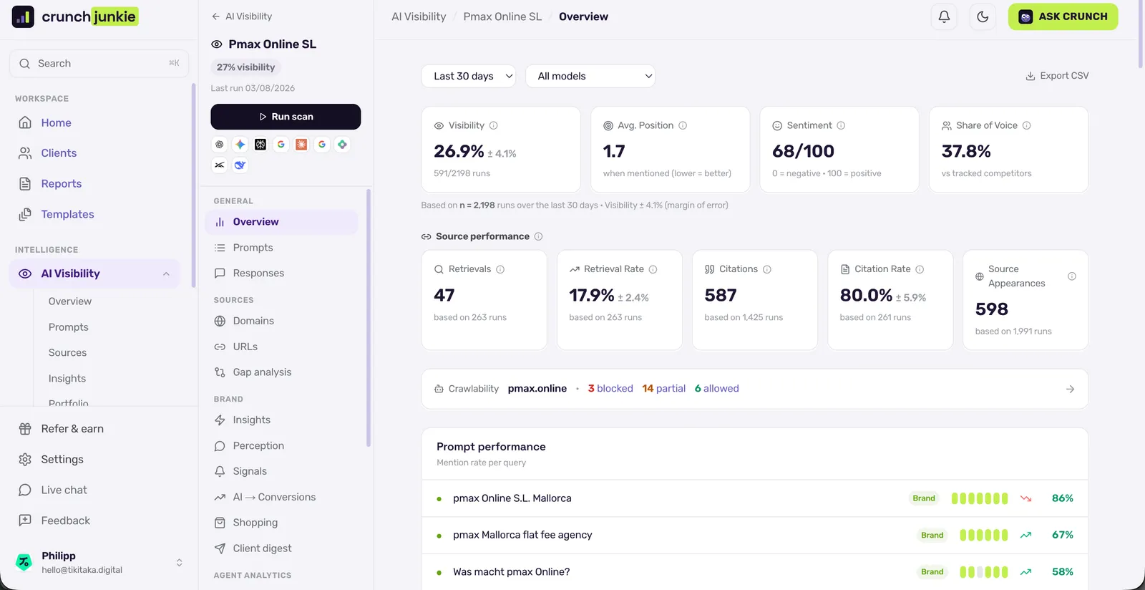Image resolution: width=1145 pixels, height=590 pixels.
Task: Click Export CSV
Action: point(1057,76)
